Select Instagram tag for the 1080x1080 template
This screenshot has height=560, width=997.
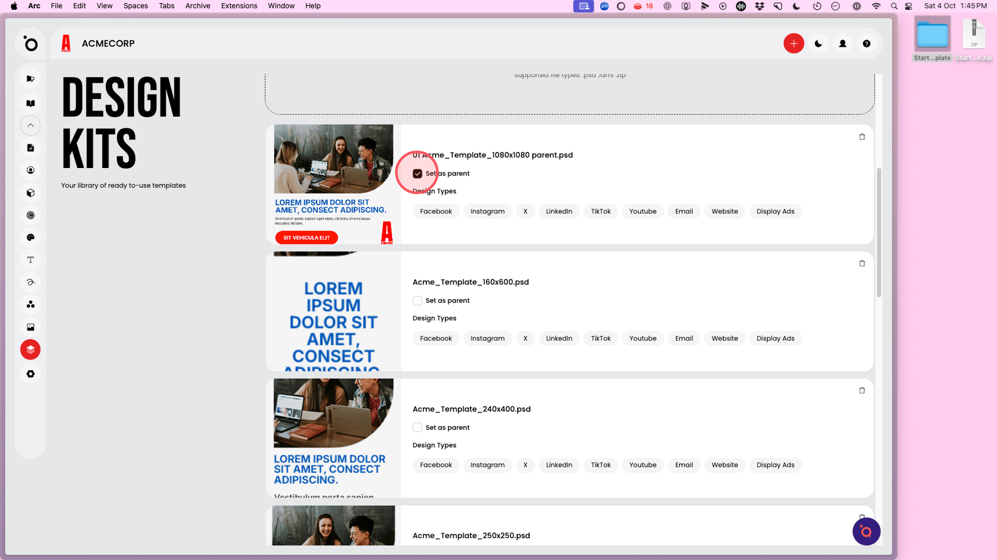pyautogui.click(x=487, y=212)
